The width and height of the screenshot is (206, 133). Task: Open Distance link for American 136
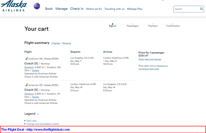pyautogui.click(x=29, y=67)
